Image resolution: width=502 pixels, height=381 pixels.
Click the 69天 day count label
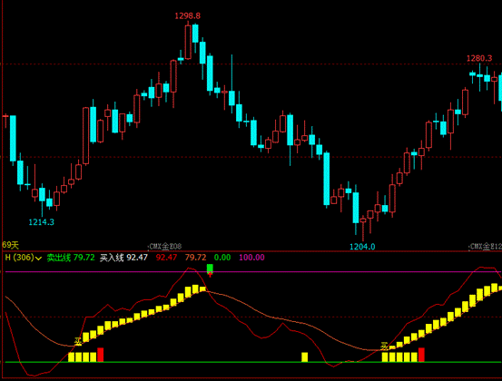coord(11,245)
